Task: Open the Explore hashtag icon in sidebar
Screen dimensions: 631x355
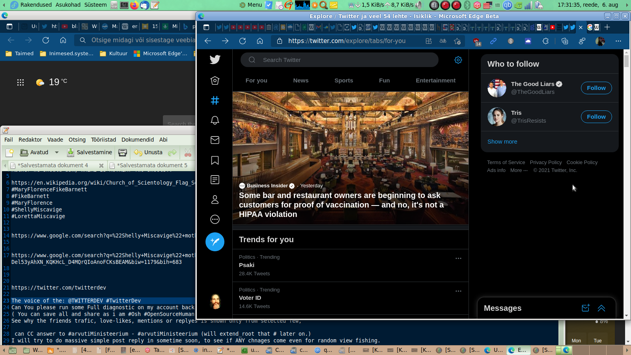Action: tap(215, 101)
